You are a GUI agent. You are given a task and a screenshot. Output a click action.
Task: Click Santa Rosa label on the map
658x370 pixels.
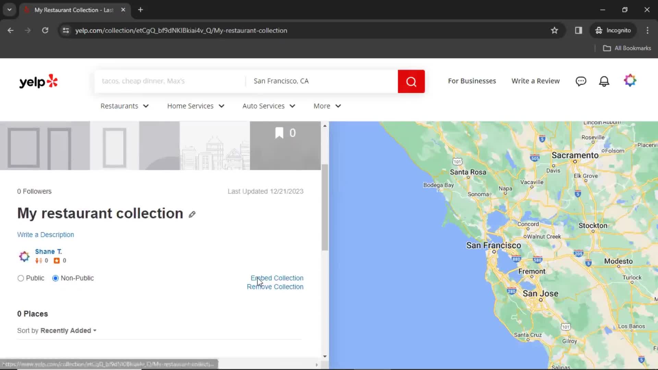pos(468,172)
